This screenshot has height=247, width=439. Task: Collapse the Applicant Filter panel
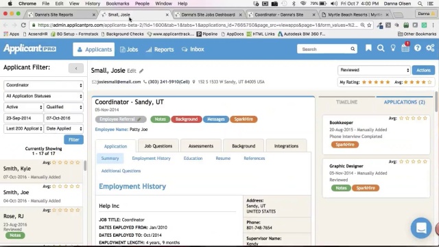76,69
